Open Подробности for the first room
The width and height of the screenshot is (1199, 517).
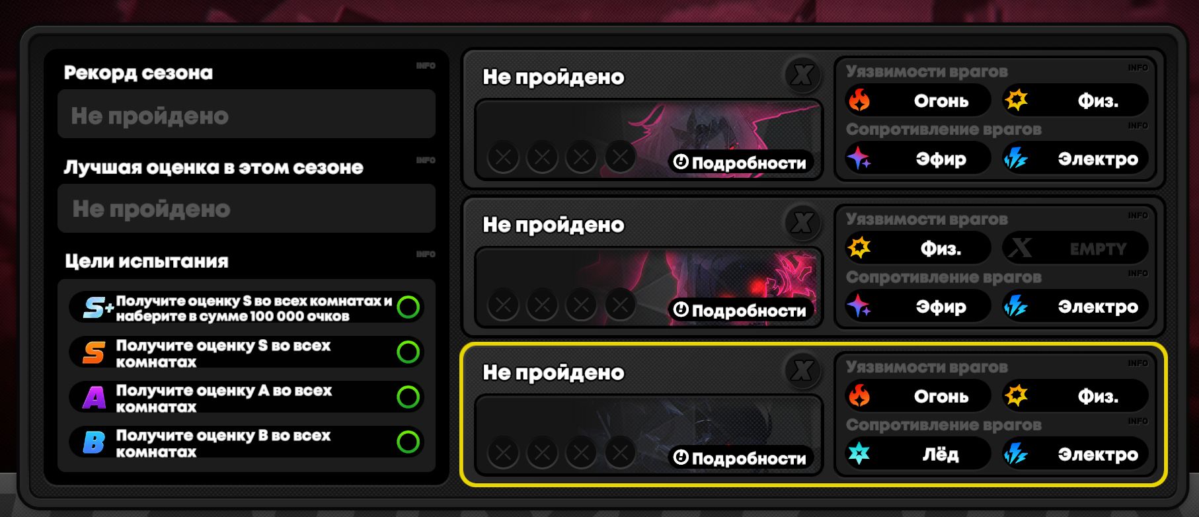740,162
